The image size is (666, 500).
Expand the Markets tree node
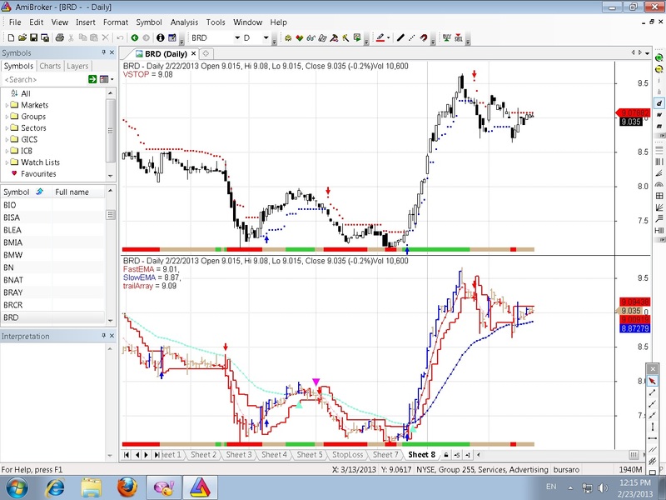tap(7, 105)
